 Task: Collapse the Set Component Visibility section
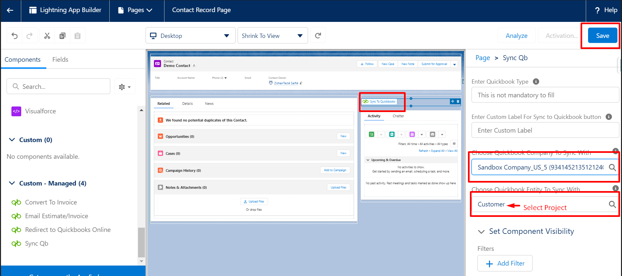(x=481, y=232)
